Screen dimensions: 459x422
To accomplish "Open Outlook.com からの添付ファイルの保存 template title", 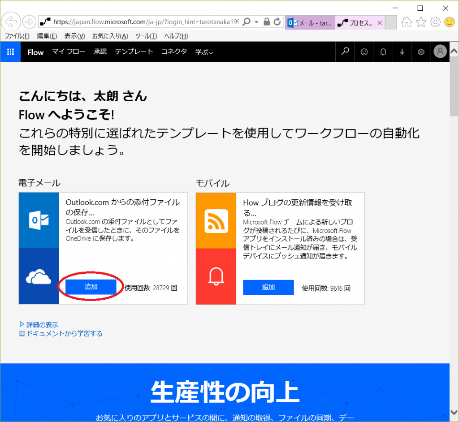I will [x=123, y=207].
